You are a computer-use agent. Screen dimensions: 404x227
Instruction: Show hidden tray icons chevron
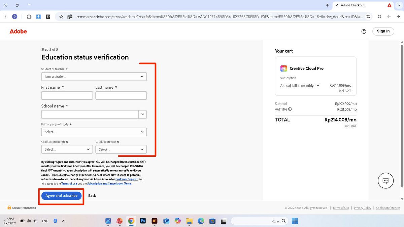(64, 221)
